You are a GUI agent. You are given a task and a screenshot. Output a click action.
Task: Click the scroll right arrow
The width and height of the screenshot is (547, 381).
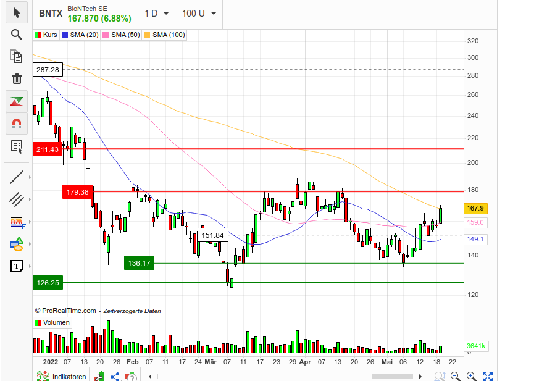click(x=420, y=377)
